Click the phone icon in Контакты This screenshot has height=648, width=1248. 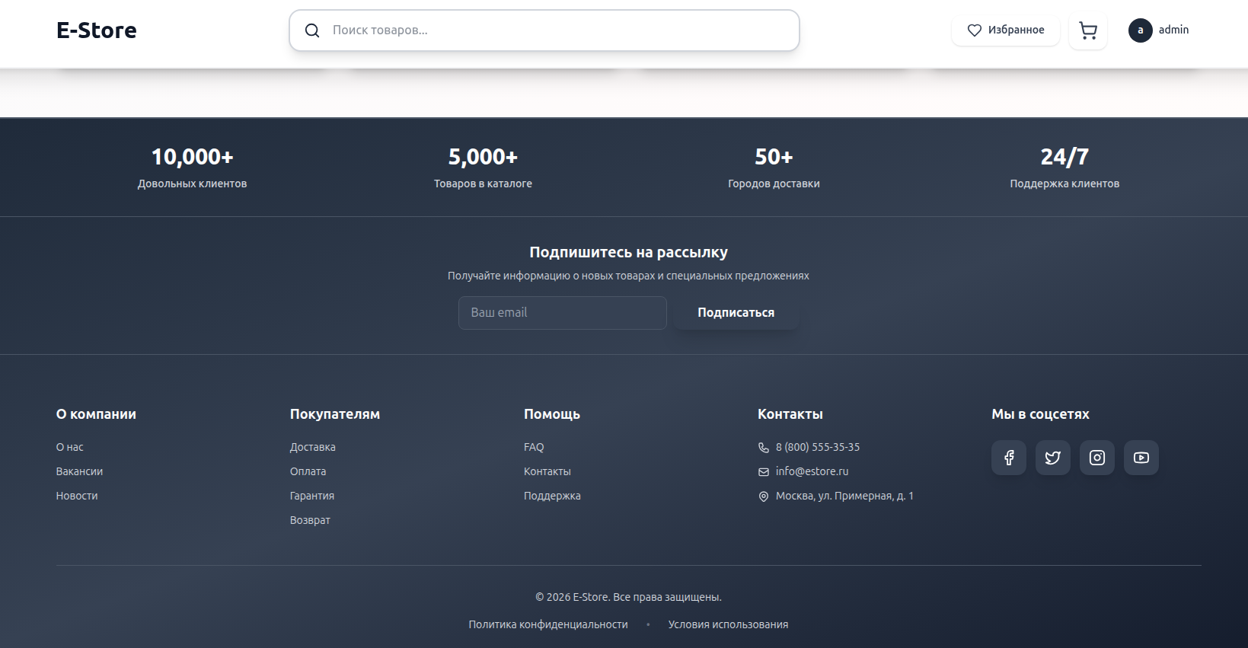tap(764, 448)
